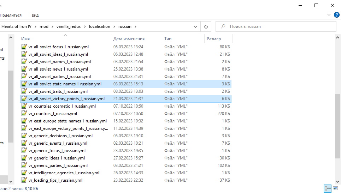Select file vr_all_soviet_traits_l_russian.yml by name
This screenshot has width=341, height=193.
coord(58,91)
